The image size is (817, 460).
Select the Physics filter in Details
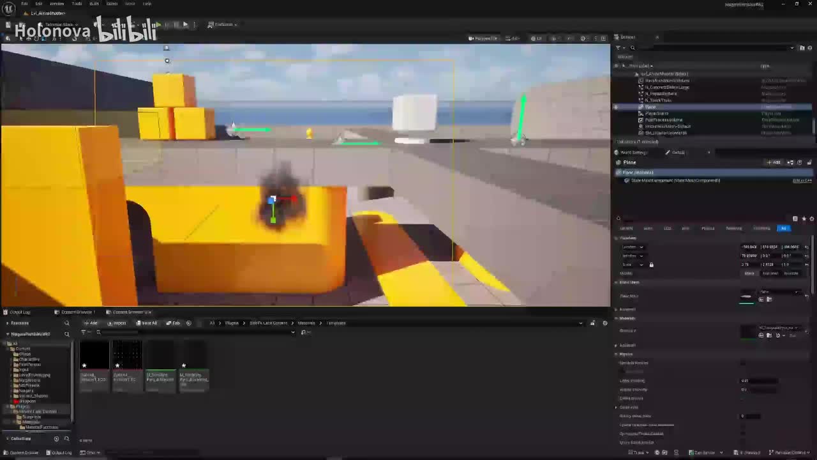click(708, 228)
